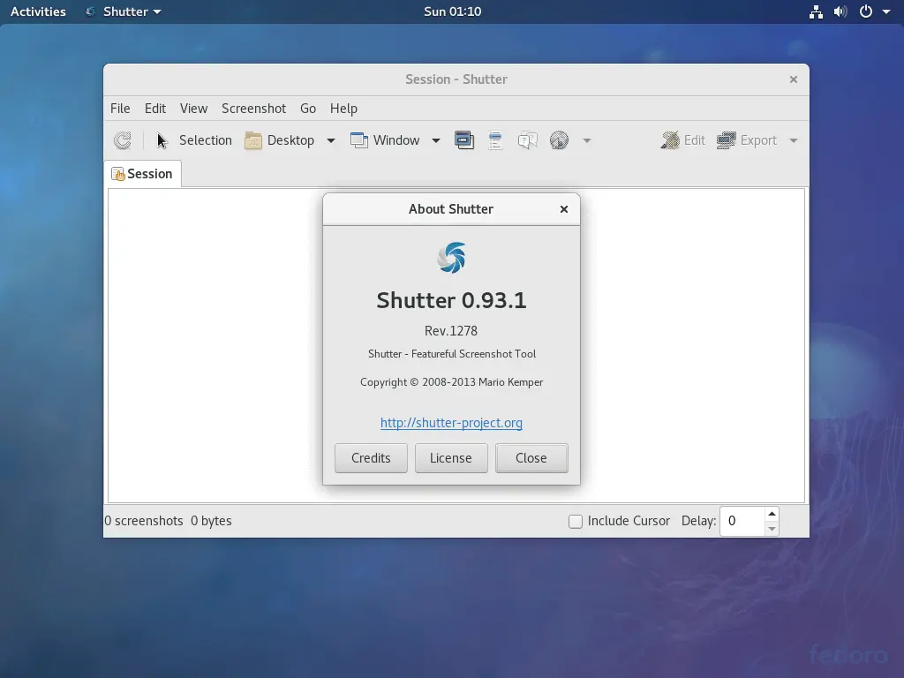This screenshot has height=678, width=904.
Task: Open the Screenshot menu
Action: coord(253,109)
